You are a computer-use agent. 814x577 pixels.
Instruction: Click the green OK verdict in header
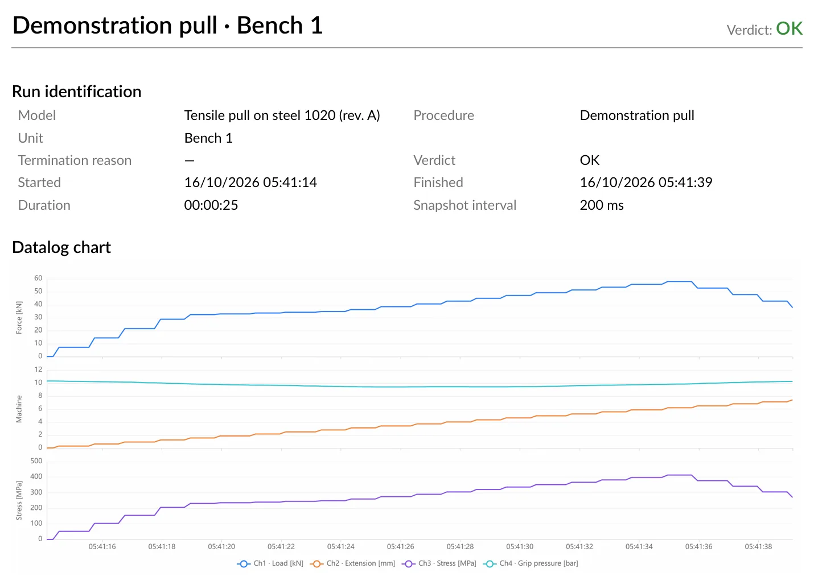[789, 28]
